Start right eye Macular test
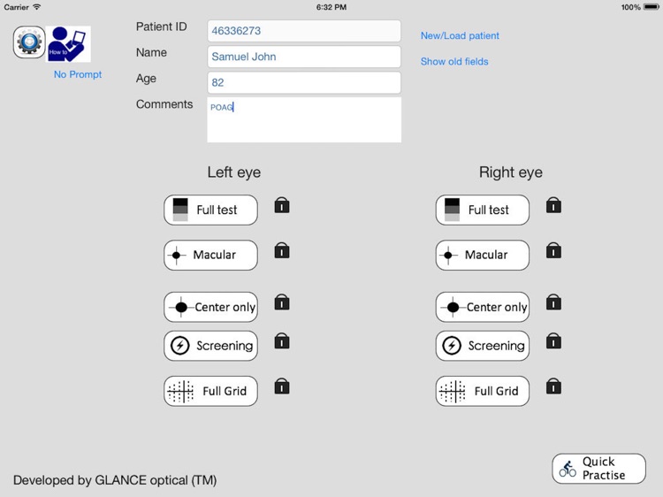The image size is (663, 497). tap(483, 256)
